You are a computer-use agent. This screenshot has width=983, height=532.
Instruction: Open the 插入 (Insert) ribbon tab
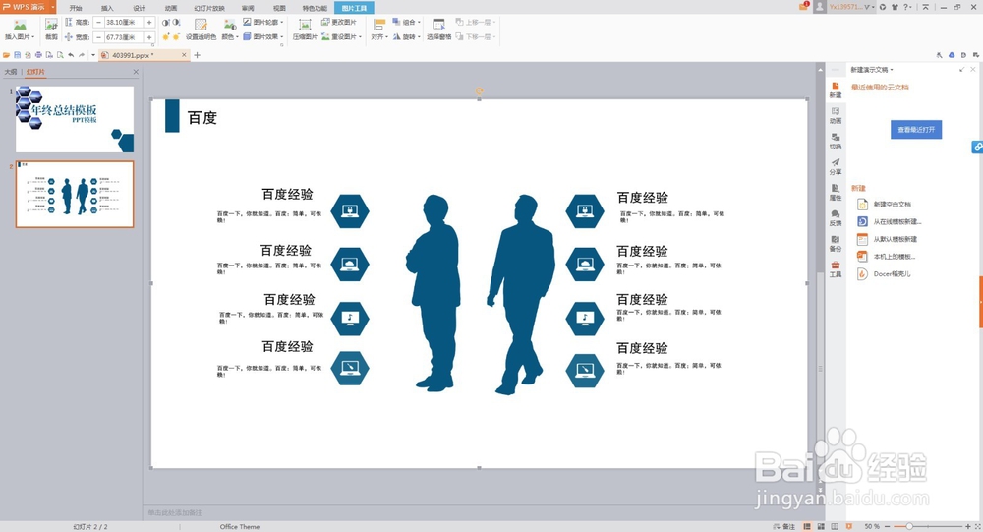[x=107, y=8]
